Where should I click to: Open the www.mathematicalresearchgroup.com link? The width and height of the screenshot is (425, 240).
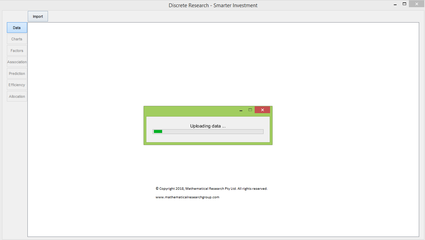(187, 197)
